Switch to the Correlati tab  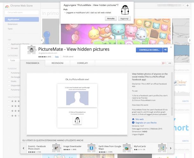click(x=82, y=63)
